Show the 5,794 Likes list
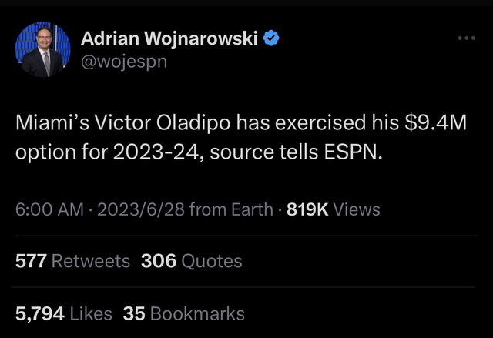The width and height of the screenshot is (493, 338). [x=64, y=313]
